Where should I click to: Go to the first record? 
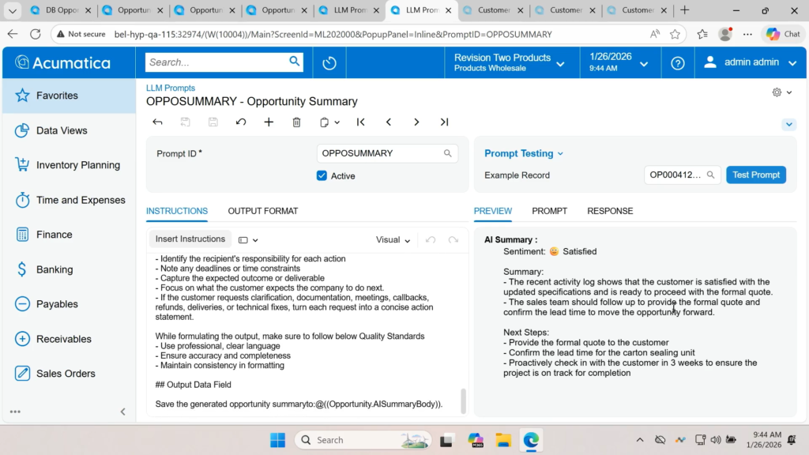tap(361, 122)
